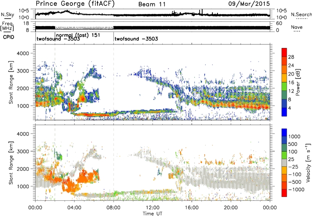Image resolution: width=312 pixels, height=216 pixels.
Task: Click the date "09/Mar/2015"
Action: pos(249,4)
